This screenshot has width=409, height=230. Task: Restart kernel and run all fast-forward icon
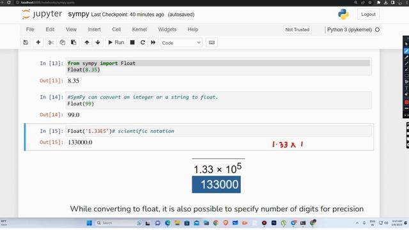click(153, 43)
